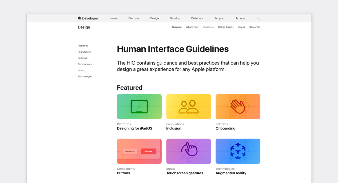Go to the Support page
The height and width of the screenshot is (183, 338).
pos(219,18)
